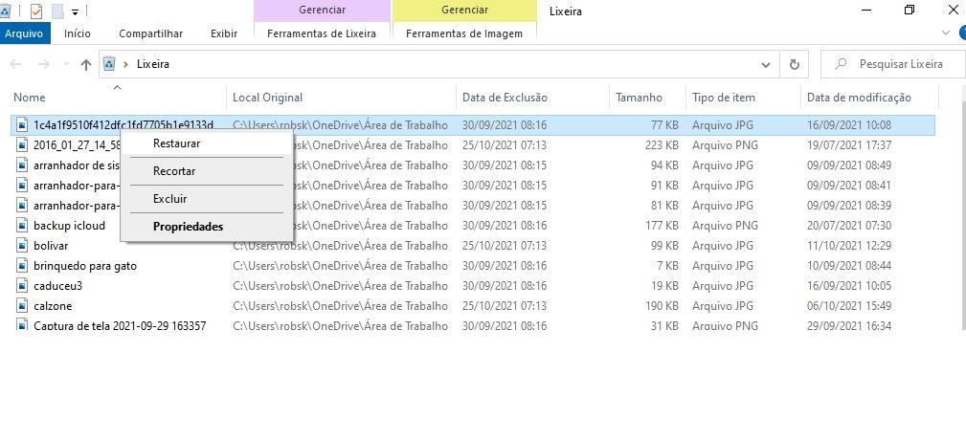Open Propriedades from the context menu
The image size is (966, 440).
click(x=188, y=227)
